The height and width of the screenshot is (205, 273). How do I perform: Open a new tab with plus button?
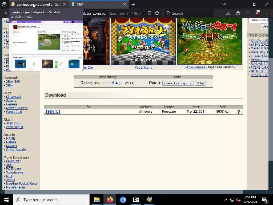click(133, 4)
